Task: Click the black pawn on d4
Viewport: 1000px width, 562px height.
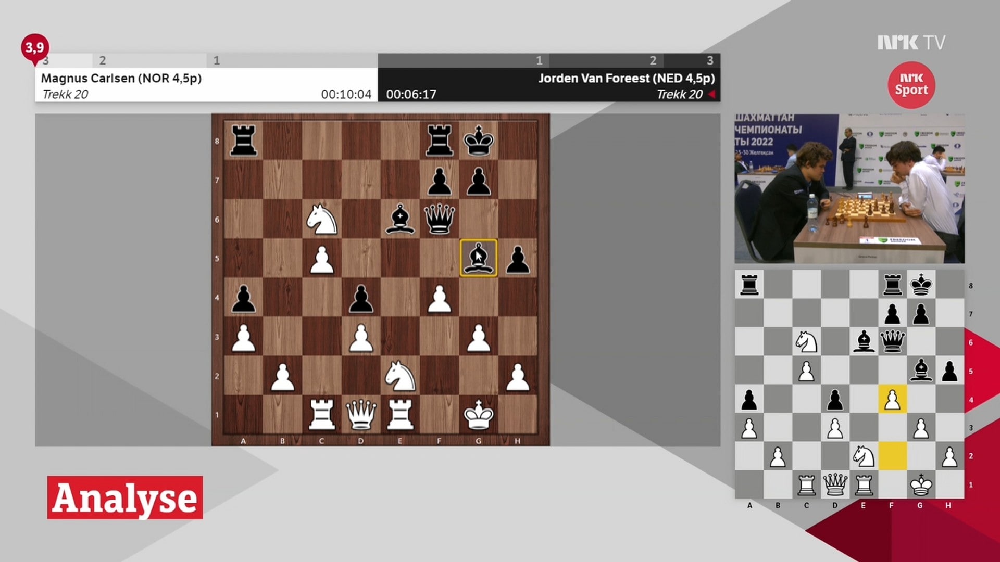Action: (x=361, y=298)
